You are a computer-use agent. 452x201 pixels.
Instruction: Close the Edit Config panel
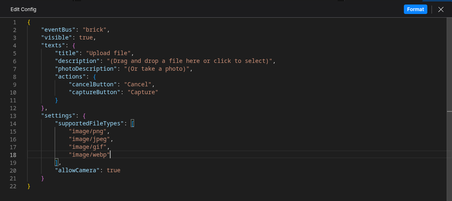[441, 9]
